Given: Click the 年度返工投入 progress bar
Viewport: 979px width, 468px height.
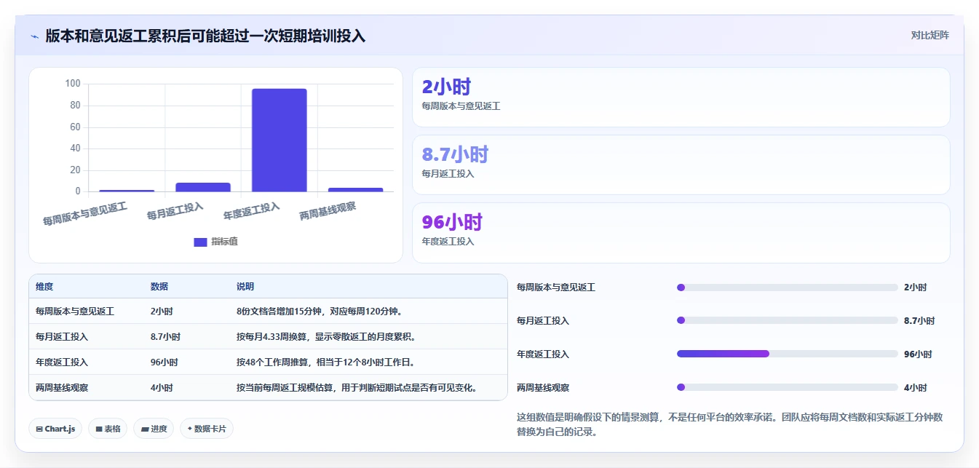Looking at the screenshot, I should (x=787, y=354).
